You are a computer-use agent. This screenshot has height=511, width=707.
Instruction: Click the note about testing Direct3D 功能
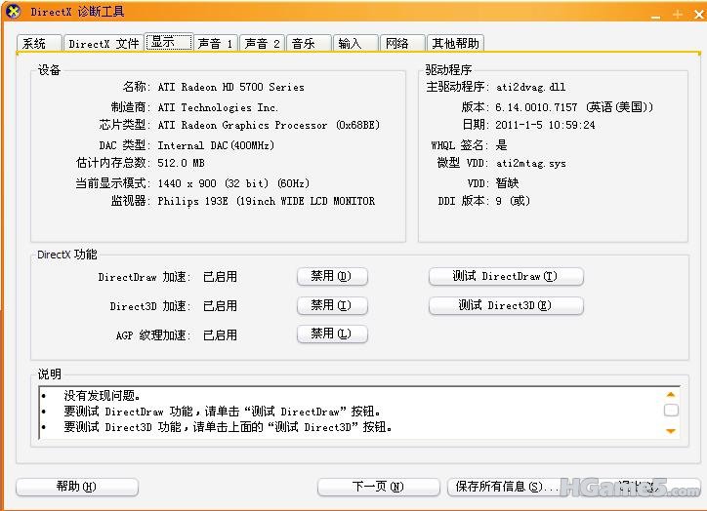point(229,427)
